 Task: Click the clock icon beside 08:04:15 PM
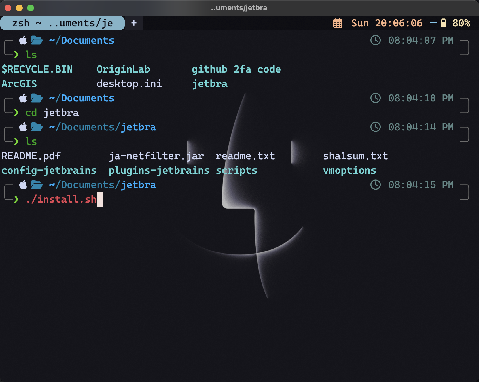pyautogui.click(x=376, y=185)
